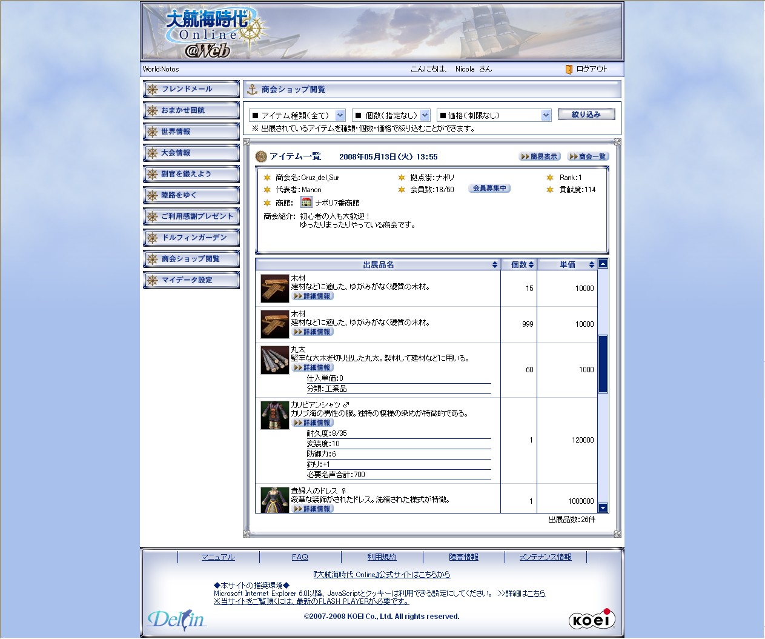Expand the アイテム種類(全て) dropdown
This screenshot has width=765, height=639.
[x=297, y=115]
